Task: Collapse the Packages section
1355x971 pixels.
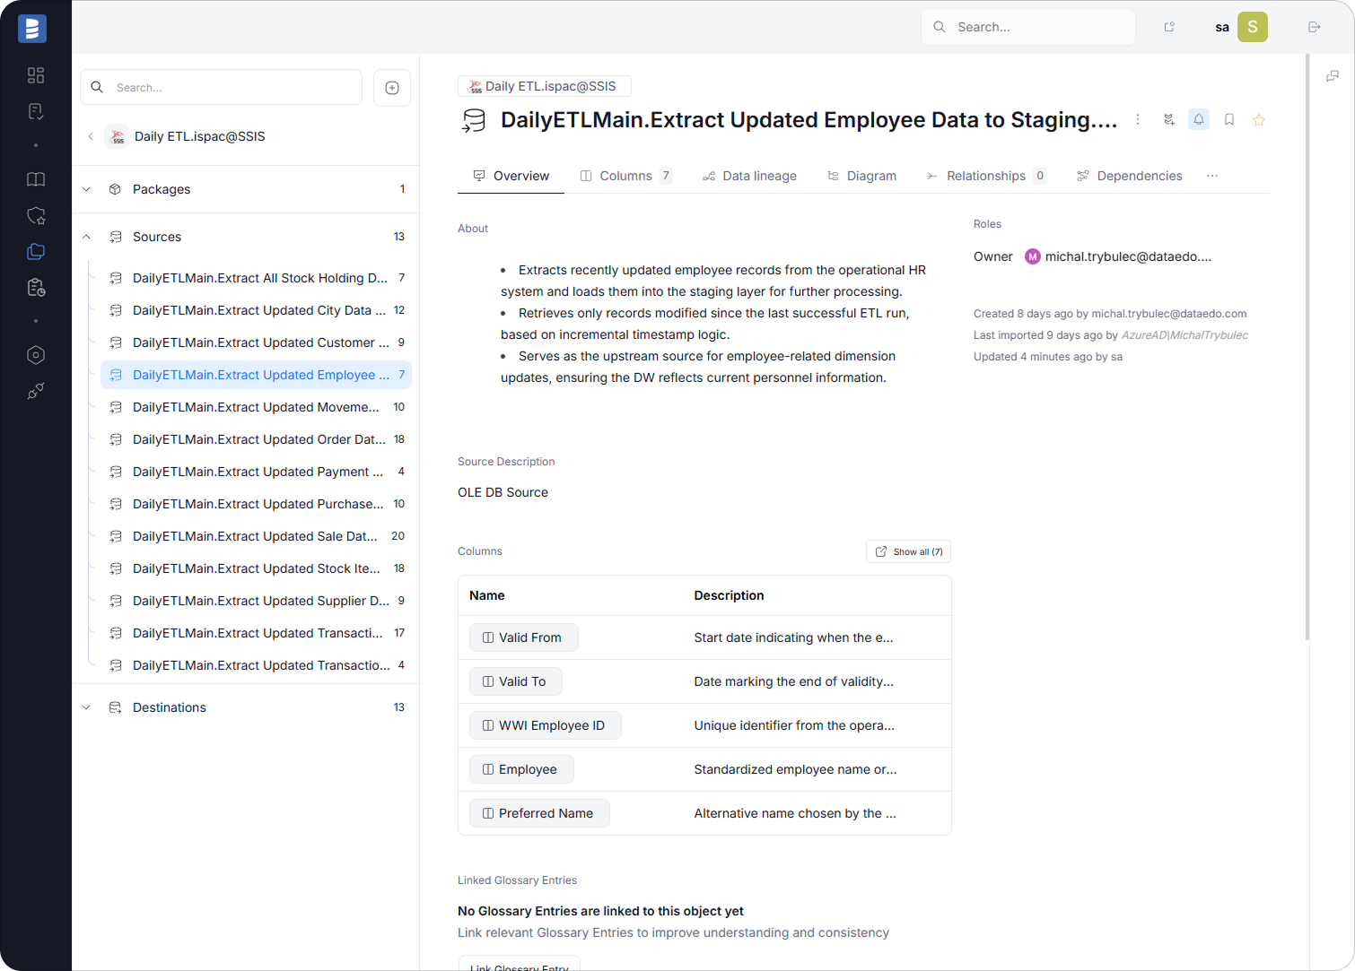Action: (86, 189)
